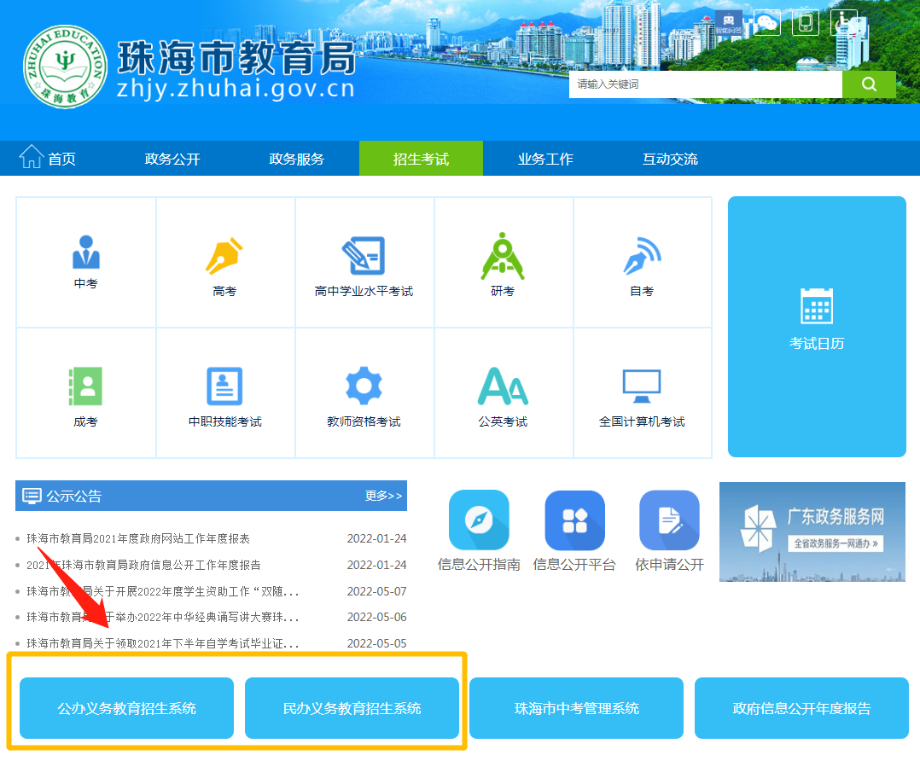Click 公办义务教育招生系统 button

click(x=126, y=708)
